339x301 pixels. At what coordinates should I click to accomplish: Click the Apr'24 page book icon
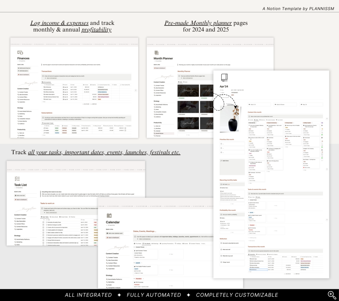tap(224, 78)
